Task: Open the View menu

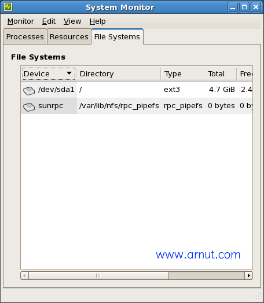Action: (x=72, y=21)
